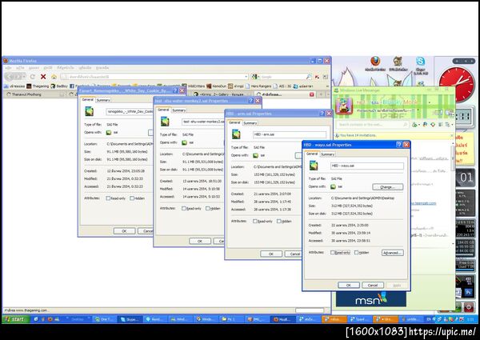
Task: Click Change... in HBD - wayu.sai Properties
Action: 387,187
